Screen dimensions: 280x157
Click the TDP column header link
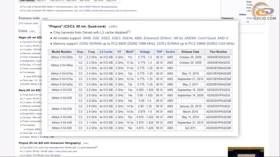pyautogui.click(x=159, y=52)
